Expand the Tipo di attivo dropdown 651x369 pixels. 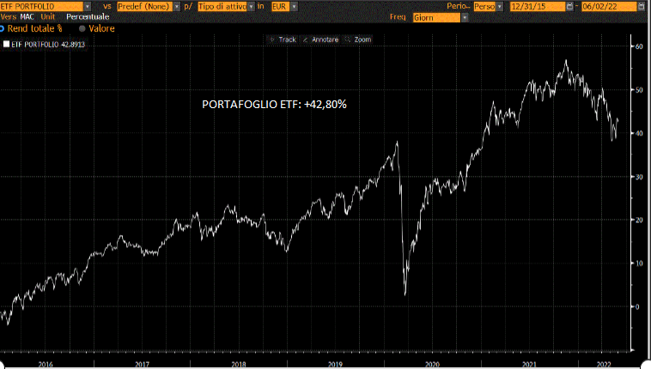[x=249, y=6]
